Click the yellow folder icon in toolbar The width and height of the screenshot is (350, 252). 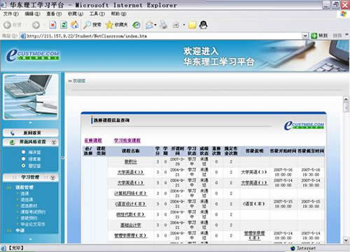(x=192, y=25)
